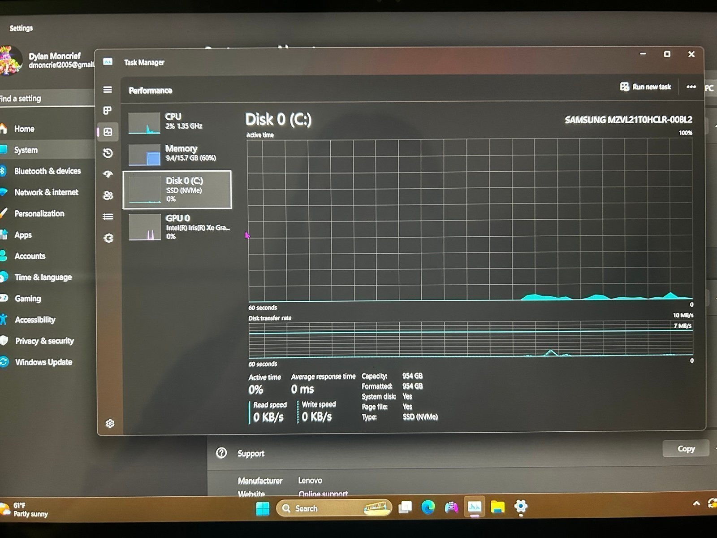Screen dimensions: 717x538
Task: Click the Disk transfer rate graph
Action: [471, 339]
